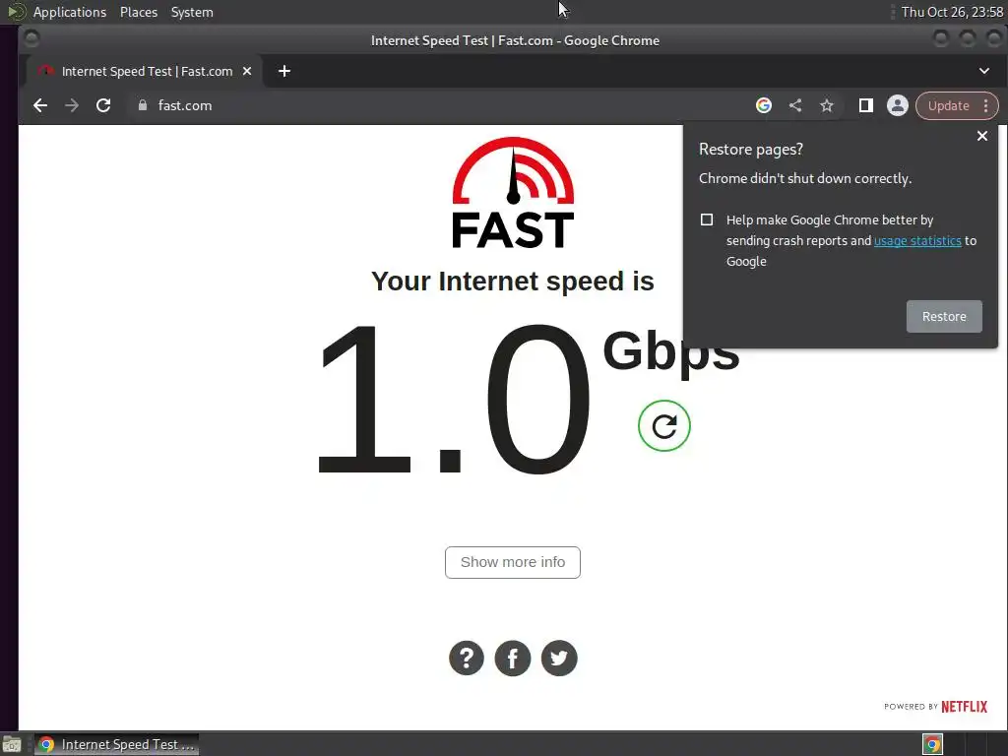This screenshot has height=756, width=1008.
Task: Click the 'Your Internet speed is' heading
Action: pyautogui.click(x=512, y=281)
